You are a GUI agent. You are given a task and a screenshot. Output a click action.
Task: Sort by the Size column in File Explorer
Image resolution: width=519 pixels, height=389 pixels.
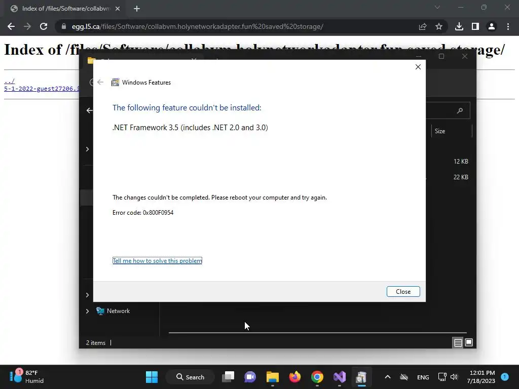coord(440,131)
